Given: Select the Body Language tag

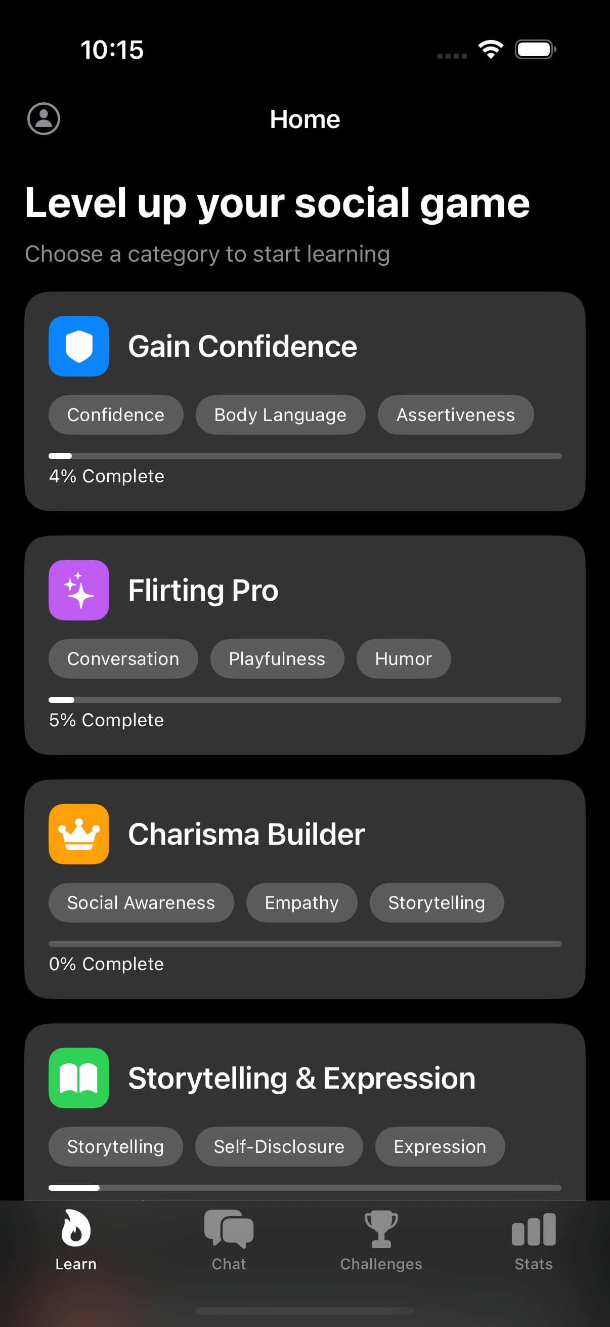Looking at the screenshot, I should pos(280,414).
